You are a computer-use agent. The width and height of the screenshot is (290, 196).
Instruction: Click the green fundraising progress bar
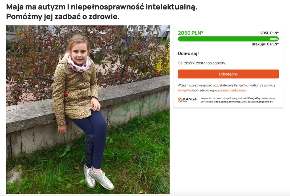tap(228, 39)
